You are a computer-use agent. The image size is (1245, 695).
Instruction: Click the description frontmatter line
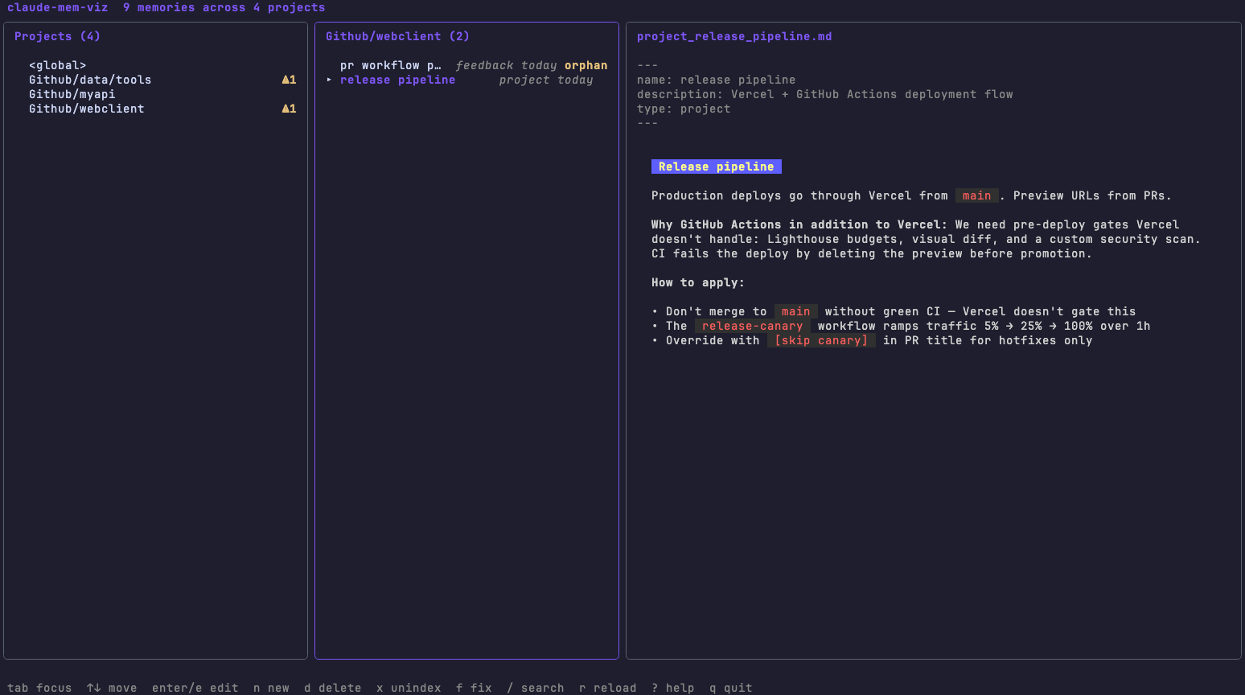(x=825, y=94)
